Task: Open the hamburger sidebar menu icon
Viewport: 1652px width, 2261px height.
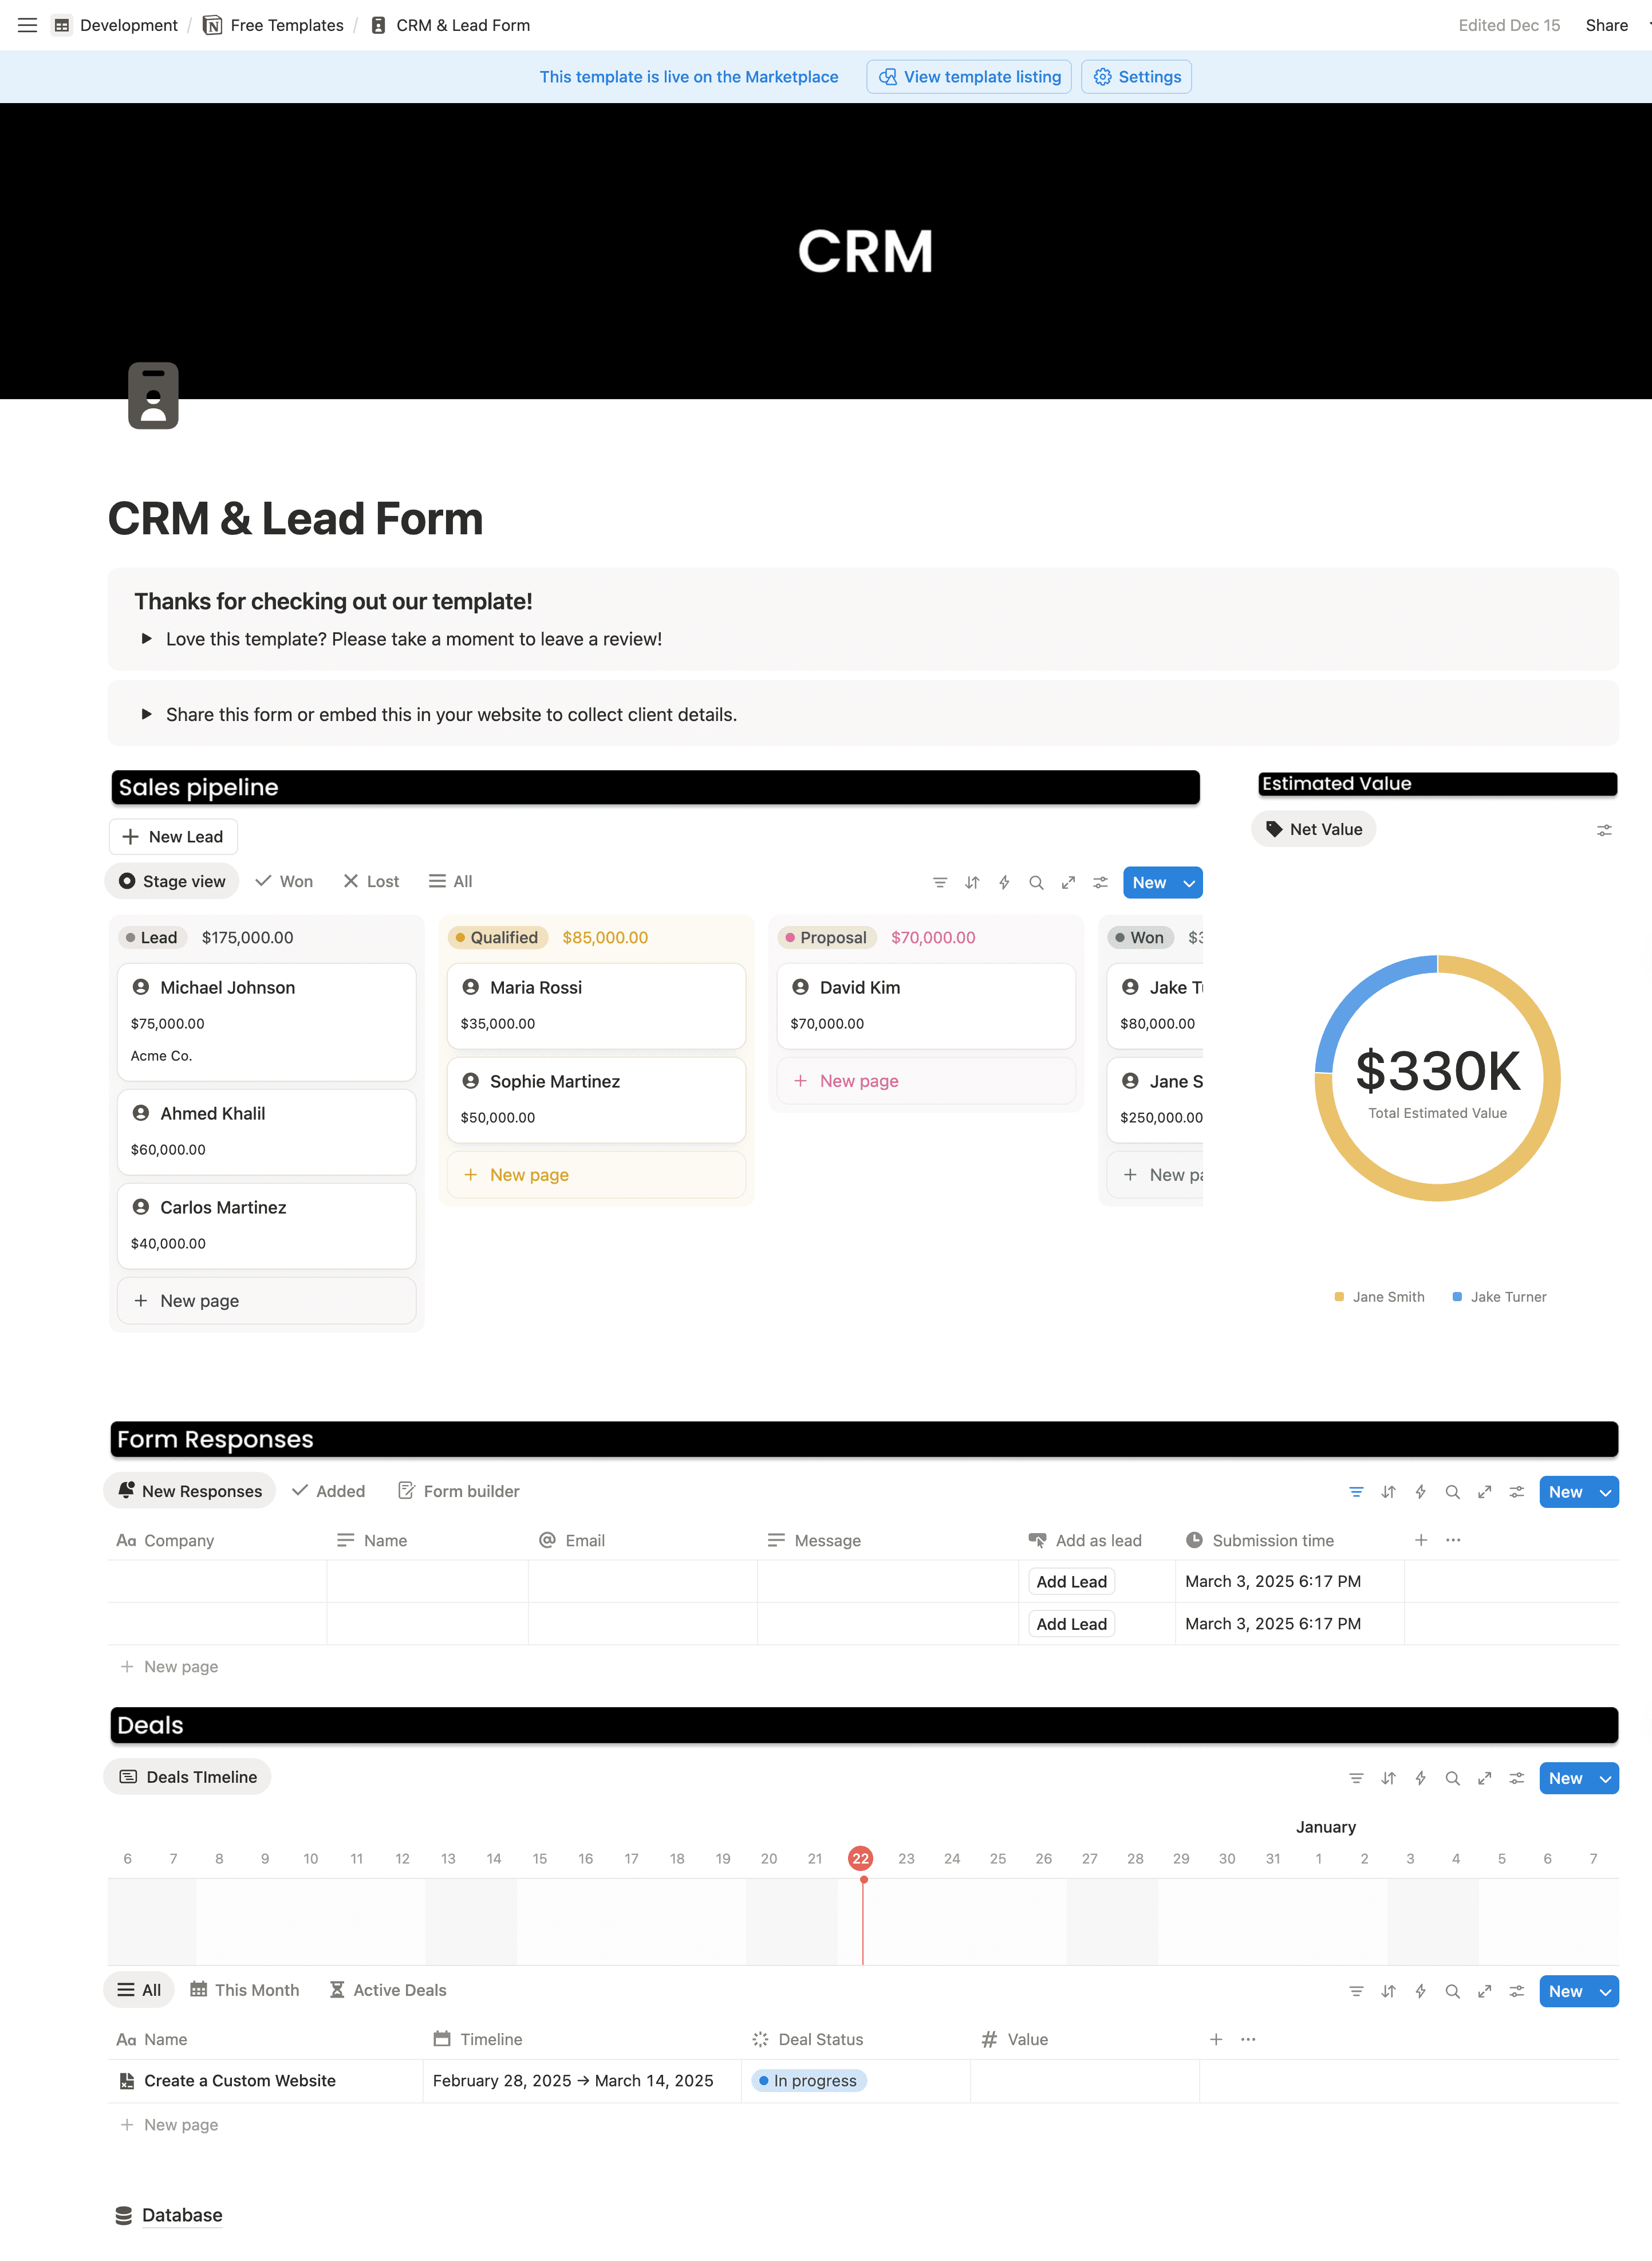Action: 27,25
